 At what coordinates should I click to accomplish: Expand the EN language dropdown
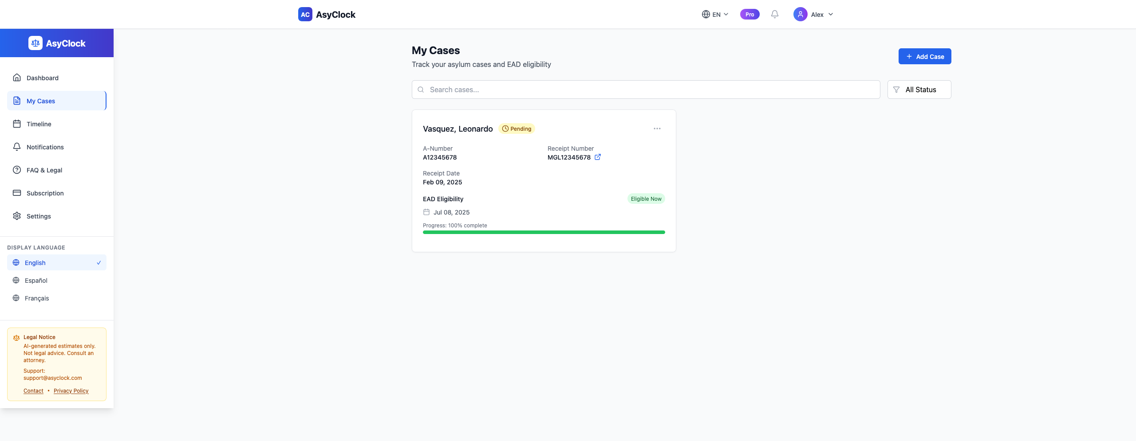[715, 14]
